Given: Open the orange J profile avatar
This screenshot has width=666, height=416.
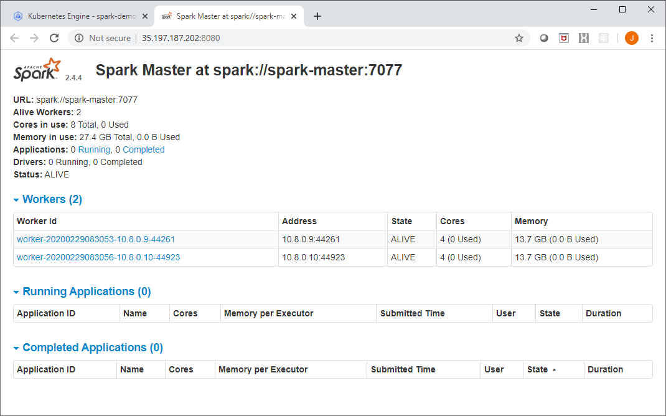Looking at the screenshot, I should [x=632, y=38].
